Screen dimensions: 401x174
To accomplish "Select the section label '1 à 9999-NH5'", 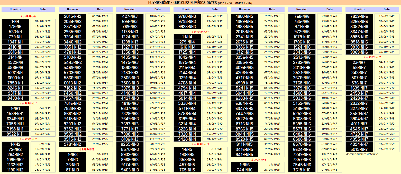I will pyautogui.click(x=200, y=144).
